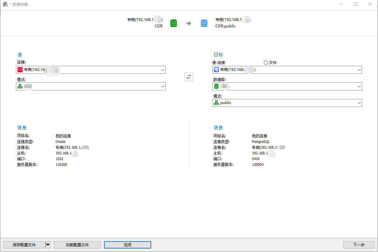Click the blue target database icon in header

[x=204, y=23]
